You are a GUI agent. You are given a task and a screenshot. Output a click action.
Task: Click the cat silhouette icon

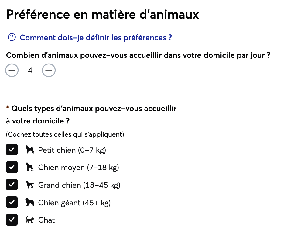[x=30, y=220]
